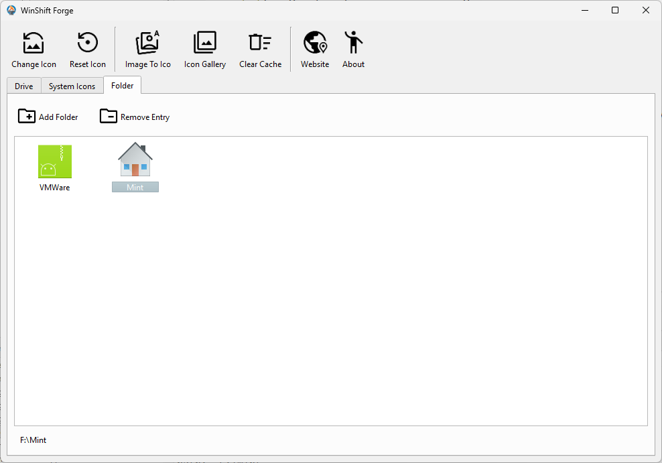Viewport: 662px width, 463px height.
Task: Click the WinShift Forge title bar icon
Action: 11,10
